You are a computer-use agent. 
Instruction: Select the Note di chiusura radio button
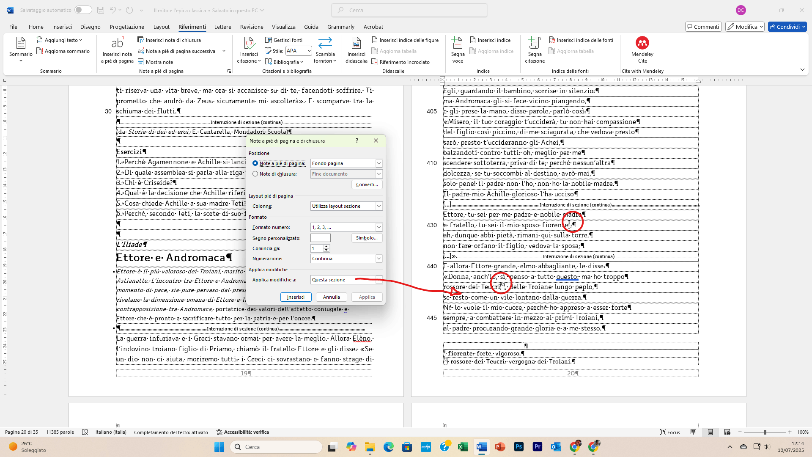pos(255,173)
